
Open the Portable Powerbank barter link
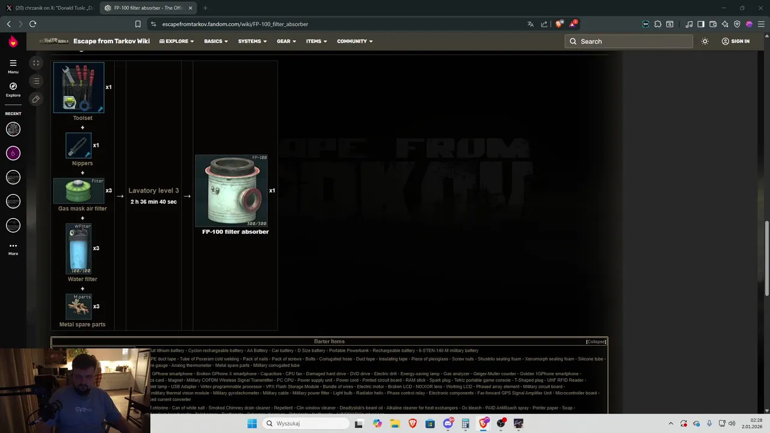click(x=349, y=351)
